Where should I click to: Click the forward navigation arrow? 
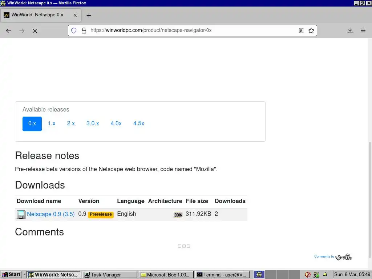22,31
